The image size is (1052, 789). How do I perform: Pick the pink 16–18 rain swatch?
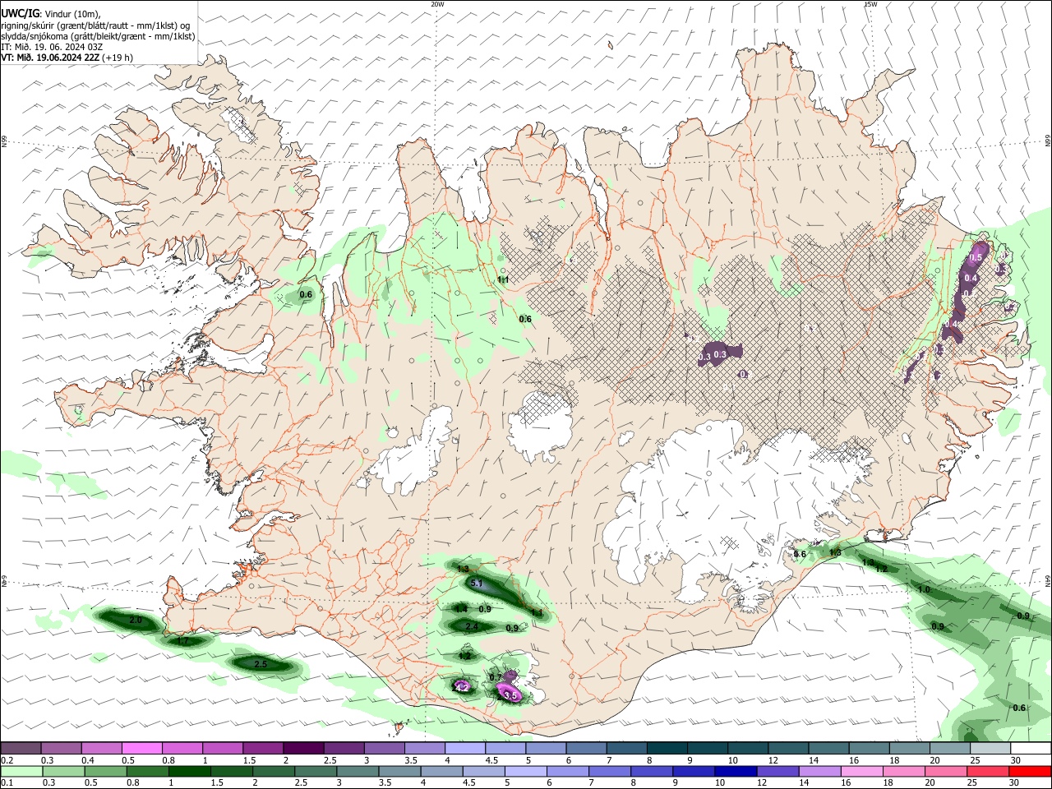(x=862, y=772)
